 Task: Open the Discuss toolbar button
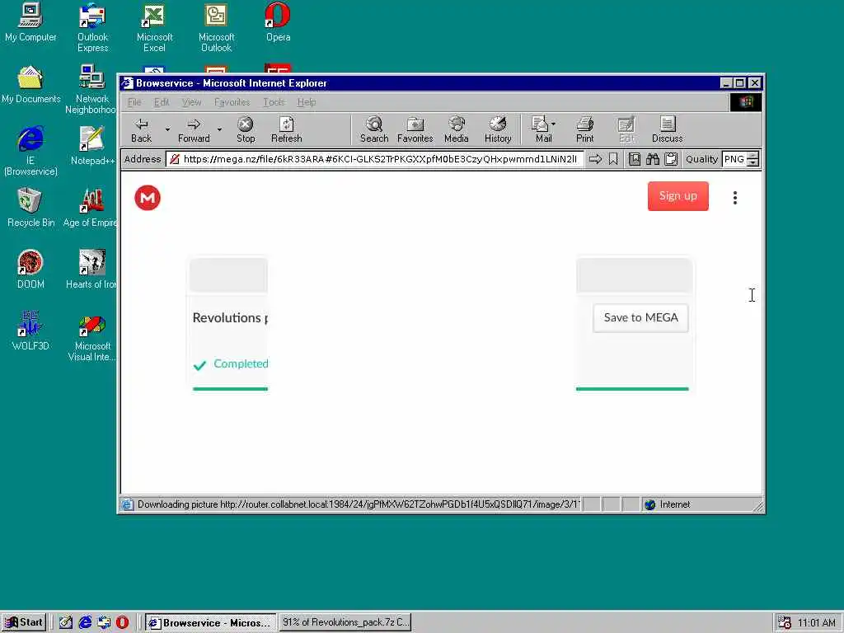coord(668,130)
